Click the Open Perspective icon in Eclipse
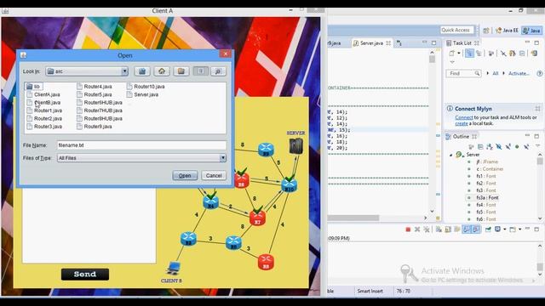Image resolution: width=545 pixels, height=306 pixels. point(486,31)
